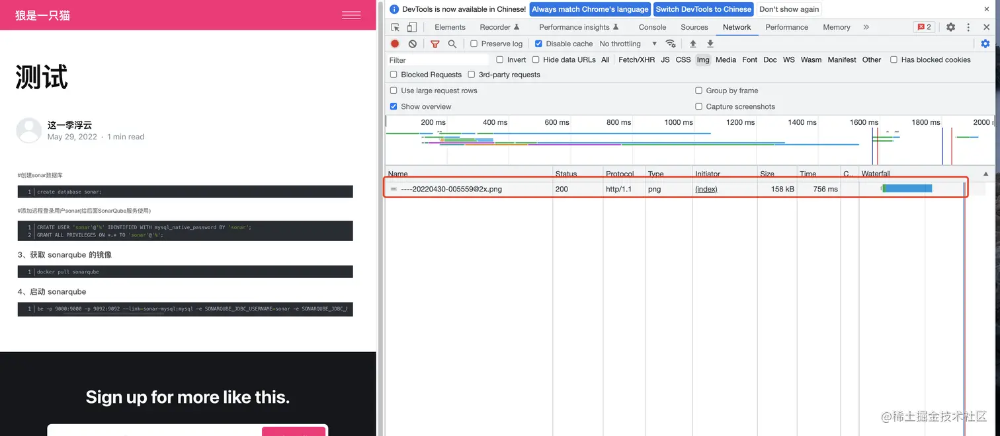Filter requests by Media
The height and width of the screenshot is (436, 1000).
point(726,59)
